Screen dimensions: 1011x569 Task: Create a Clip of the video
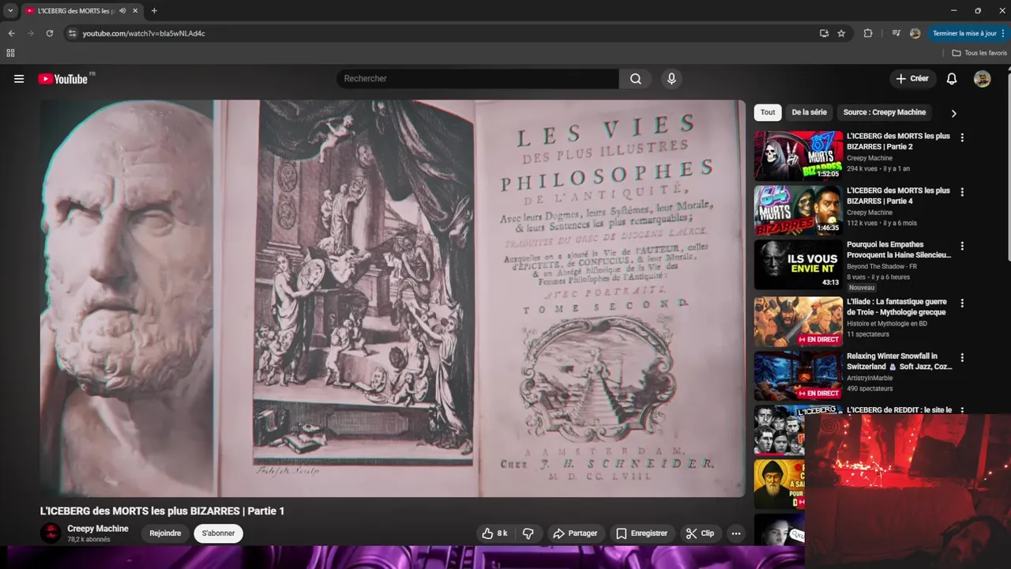click(x=700, y=533)
